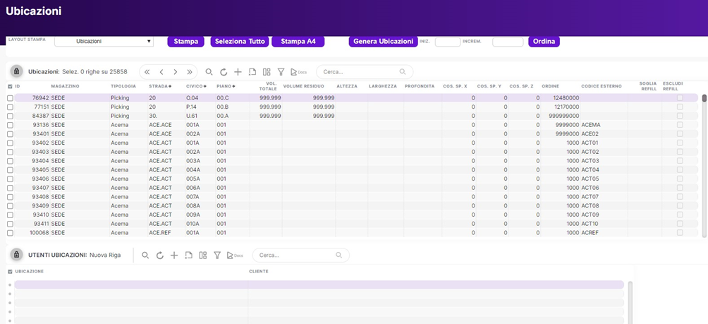
Task: Click the lock icon beside the Ubicazioni title
Action: click(16, 71)
